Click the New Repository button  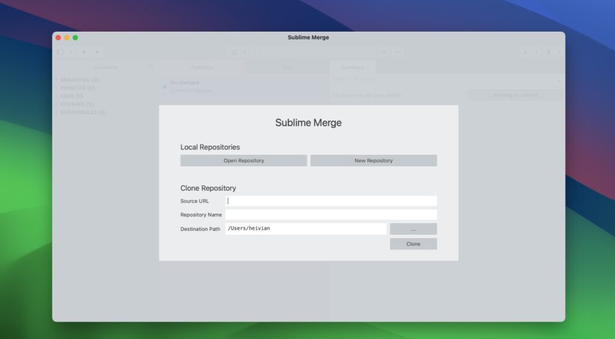point(374,161)
